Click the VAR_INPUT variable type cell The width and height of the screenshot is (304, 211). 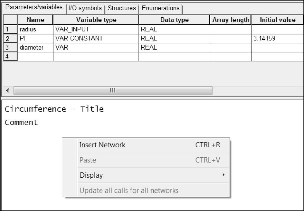[96, 29]
